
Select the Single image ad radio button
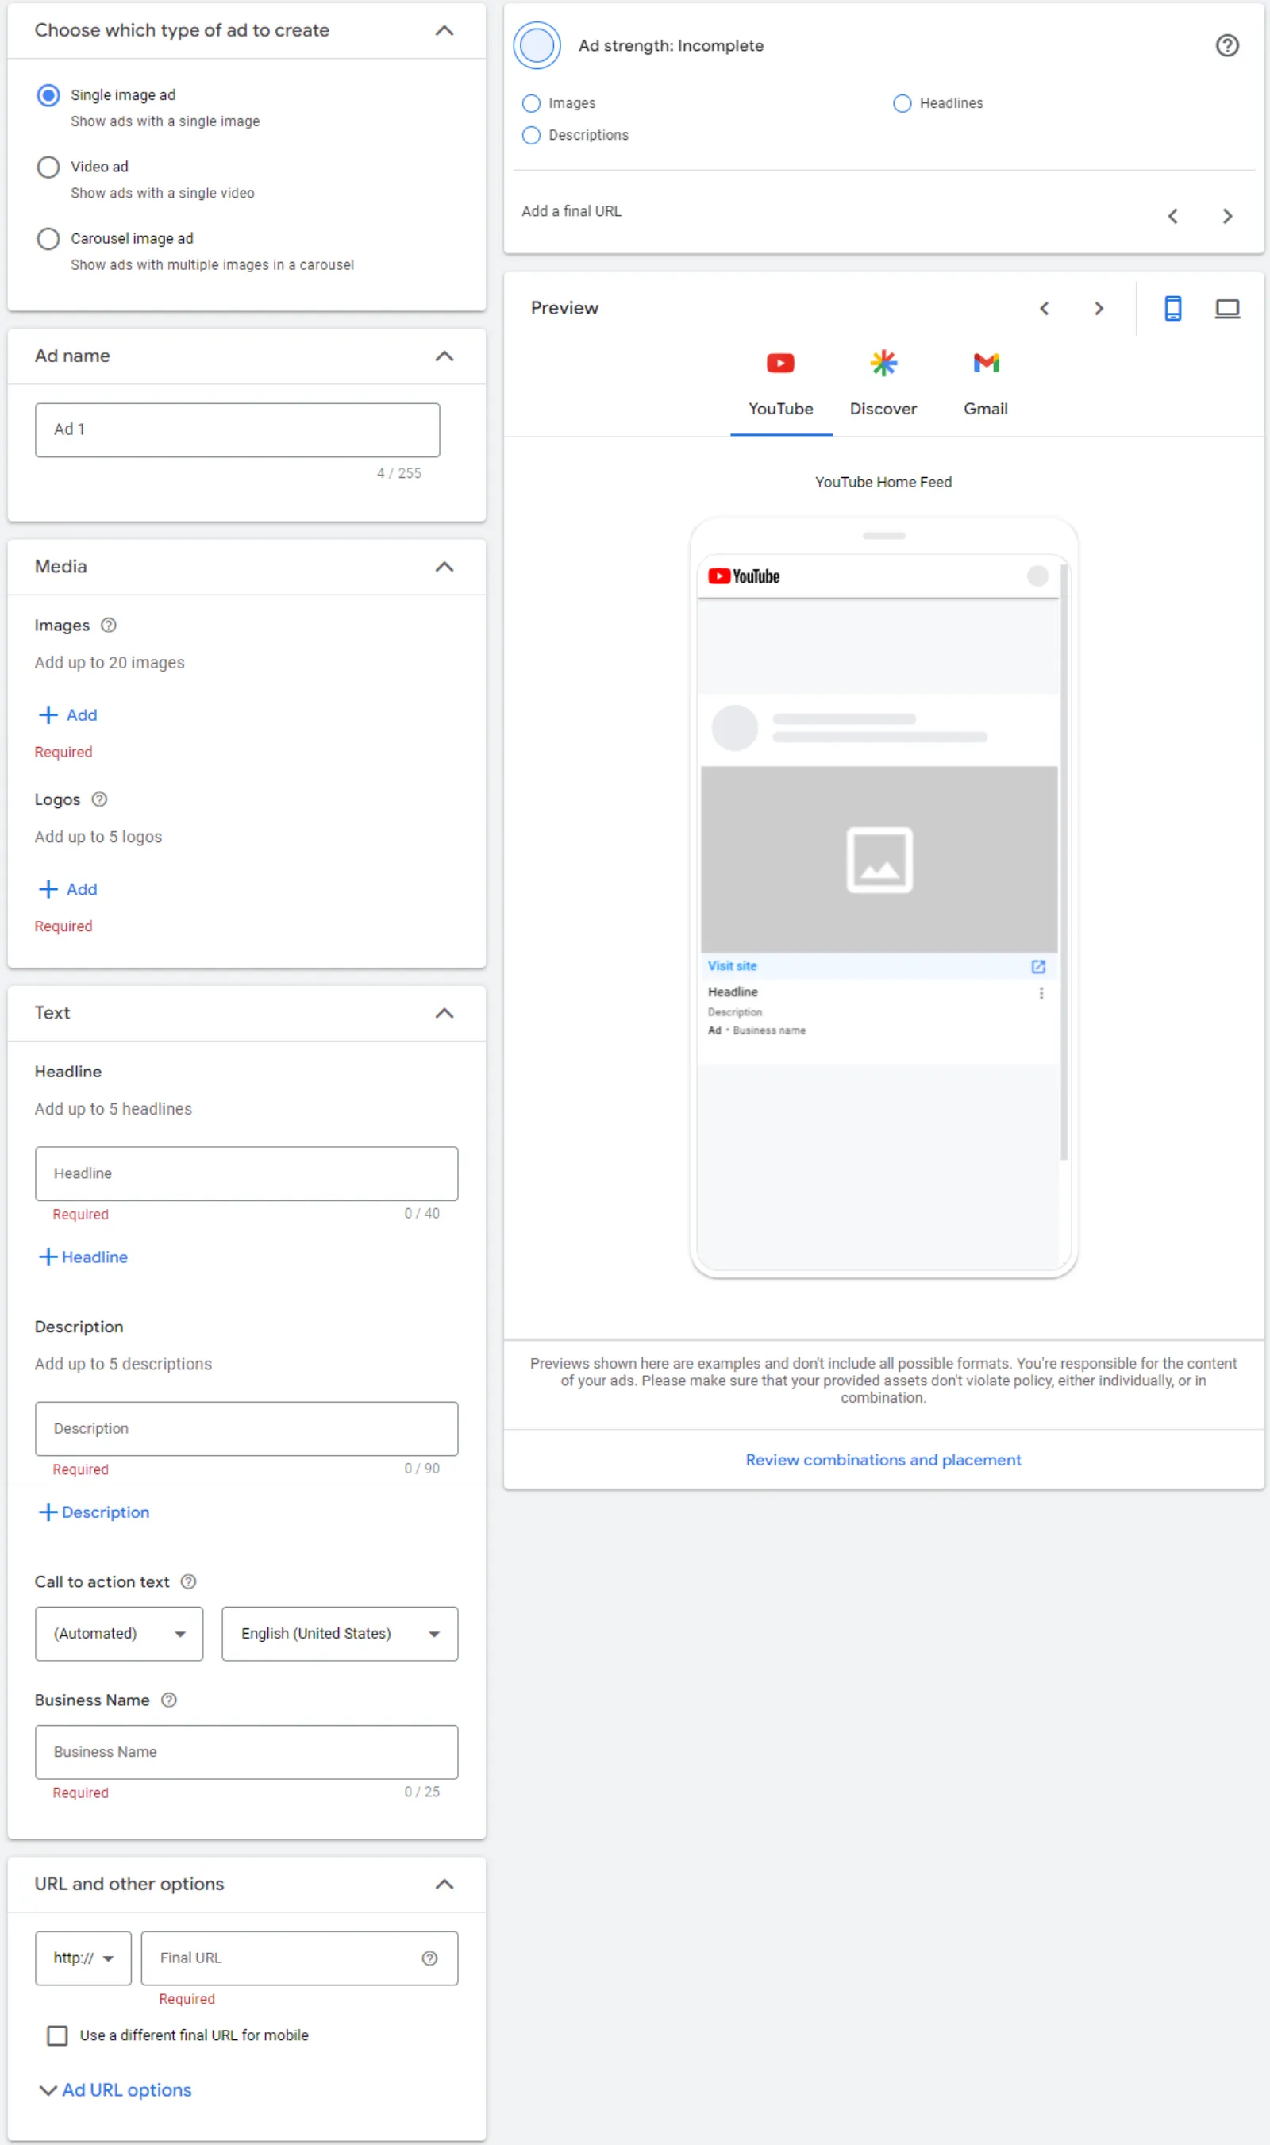click(48, 95)
